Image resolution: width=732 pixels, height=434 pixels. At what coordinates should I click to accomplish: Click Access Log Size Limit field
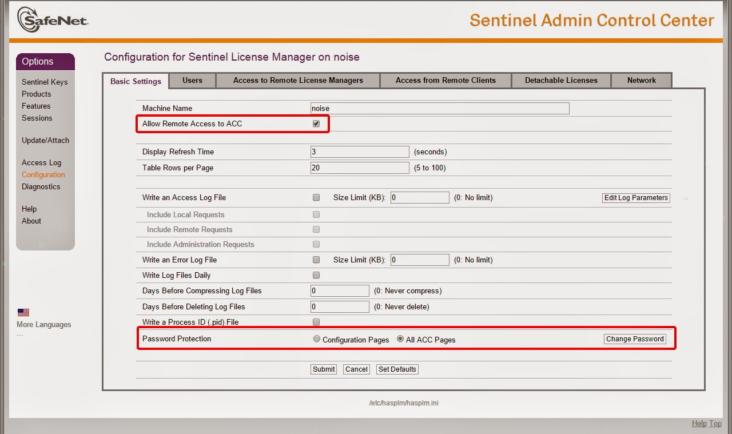(x=420, y=197)
